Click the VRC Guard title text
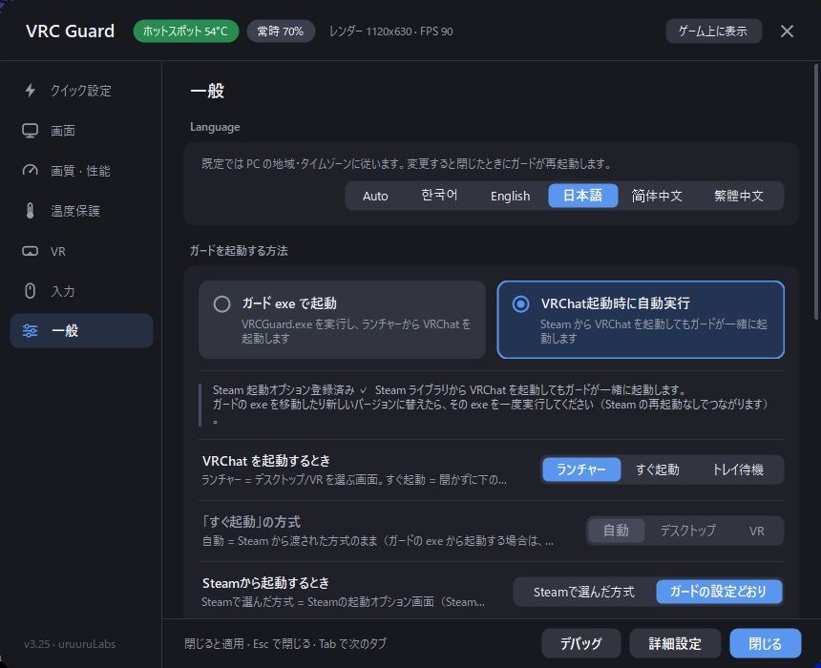This screenshot has height=668, width=821. (70, 31)
